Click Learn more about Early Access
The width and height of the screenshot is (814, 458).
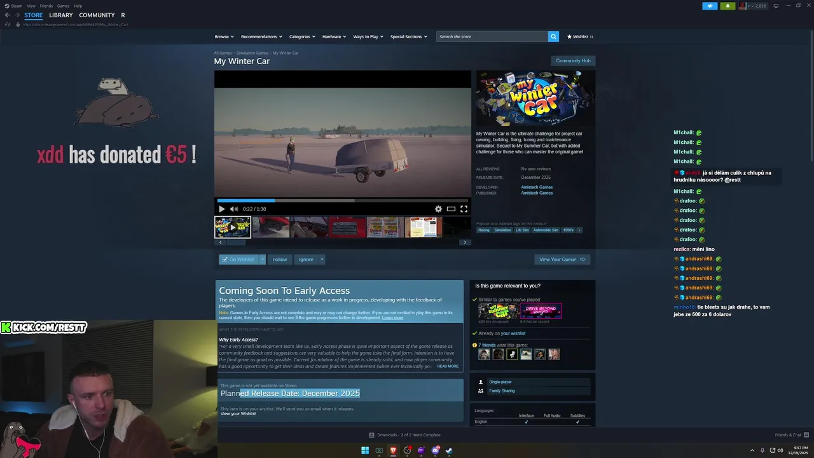pos(392,317)
